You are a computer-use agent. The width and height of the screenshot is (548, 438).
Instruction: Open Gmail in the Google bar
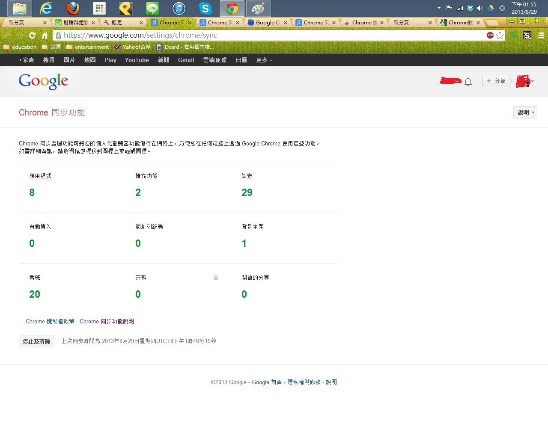coord(186,60)
